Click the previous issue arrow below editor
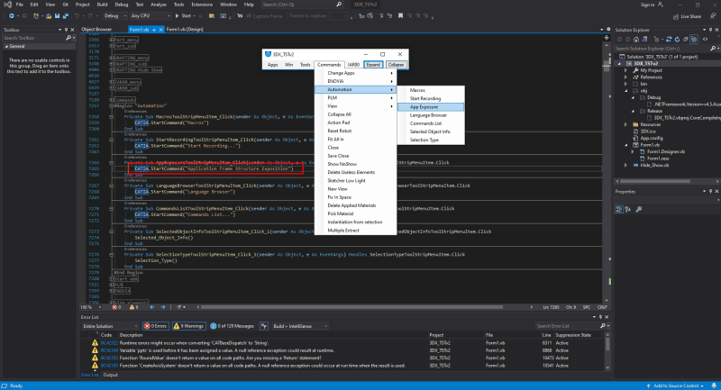 click(x=151, y=307)
